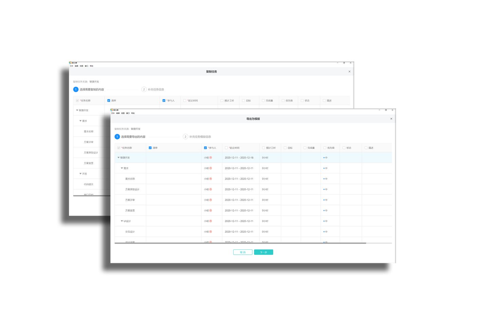489x311 pixels.
Task: Click the 取消 button in export dialog
Action: 243,252
